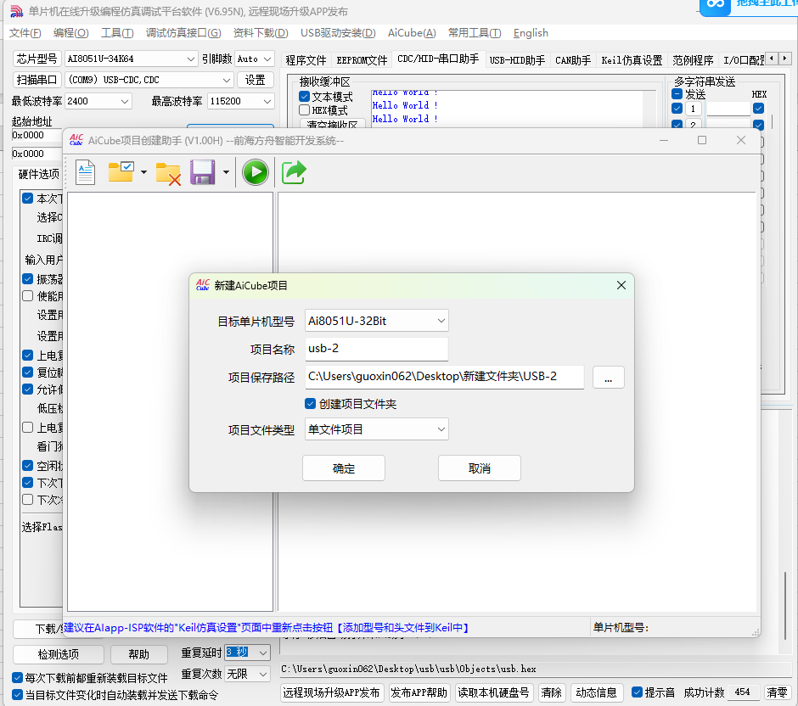
Task: Open the 扫描串口 COM9 dropdown
Action: tap(149, 80)
